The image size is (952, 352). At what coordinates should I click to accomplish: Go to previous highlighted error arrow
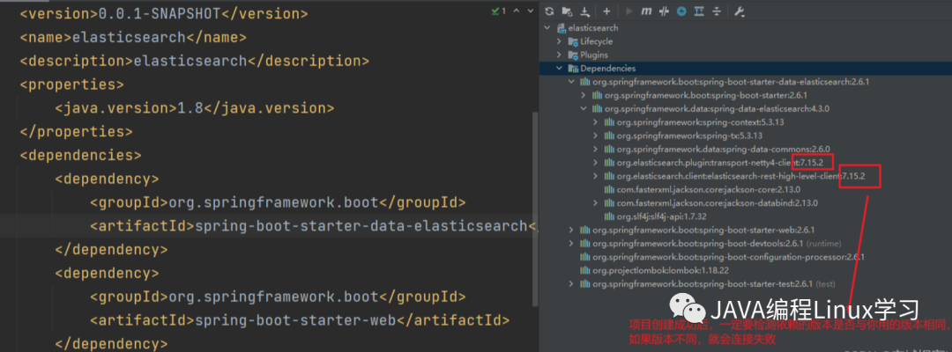(516, 11)
